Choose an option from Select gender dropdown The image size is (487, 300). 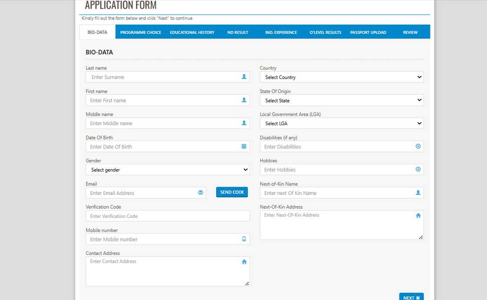click(x=167, y=170)
